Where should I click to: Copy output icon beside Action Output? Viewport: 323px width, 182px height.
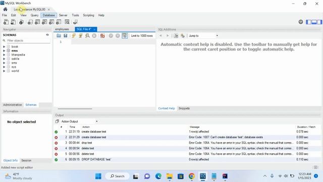coord(57,121)
